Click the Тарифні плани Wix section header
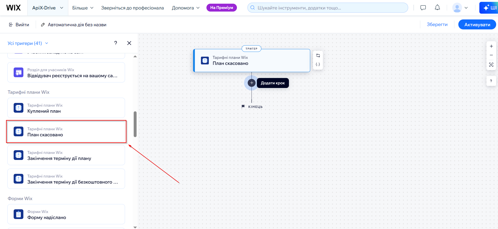Image resolution: width=498 pixels, height=229 pixels. pos(28,92)
